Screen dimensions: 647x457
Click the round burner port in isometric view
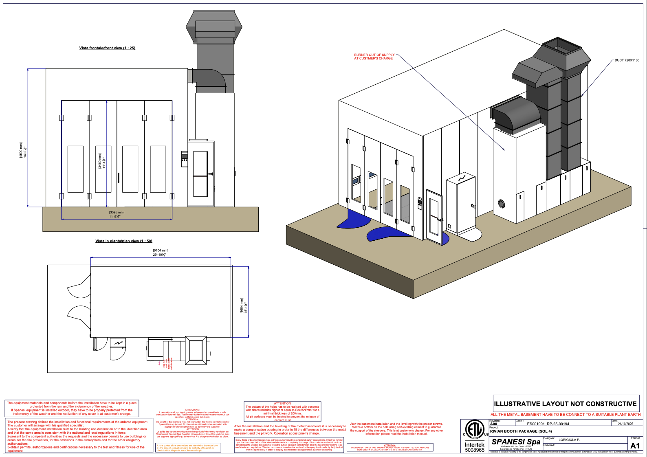point(502,204)
